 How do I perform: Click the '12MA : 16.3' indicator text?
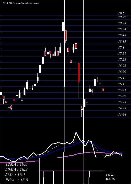pos(16,164)
